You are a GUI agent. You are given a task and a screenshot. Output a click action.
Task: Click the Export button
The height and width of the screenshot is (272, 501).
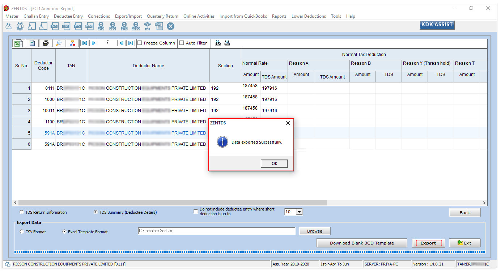point(428,243)
